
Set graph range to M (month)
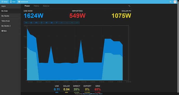(52, 23)
